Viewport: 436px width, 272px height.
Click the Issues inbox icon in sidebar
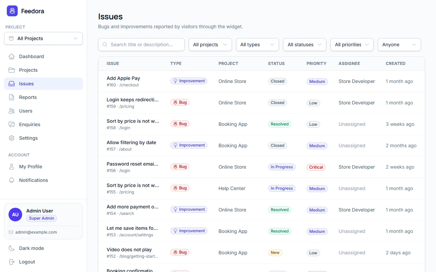pyautogui.click(x=12, y=84)
